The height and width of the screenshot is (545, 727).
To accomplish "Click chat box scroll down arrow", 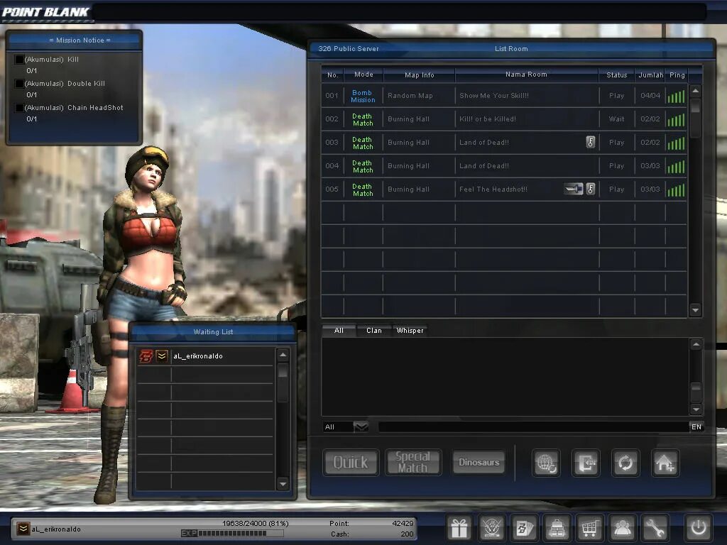I will pyautogui.click(x=696, y=409).
